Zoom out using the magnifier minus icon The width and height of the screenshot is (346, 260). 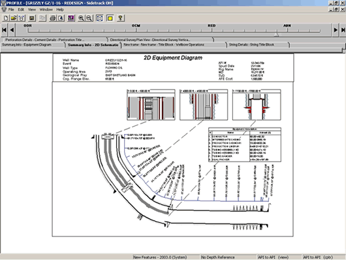89,18
